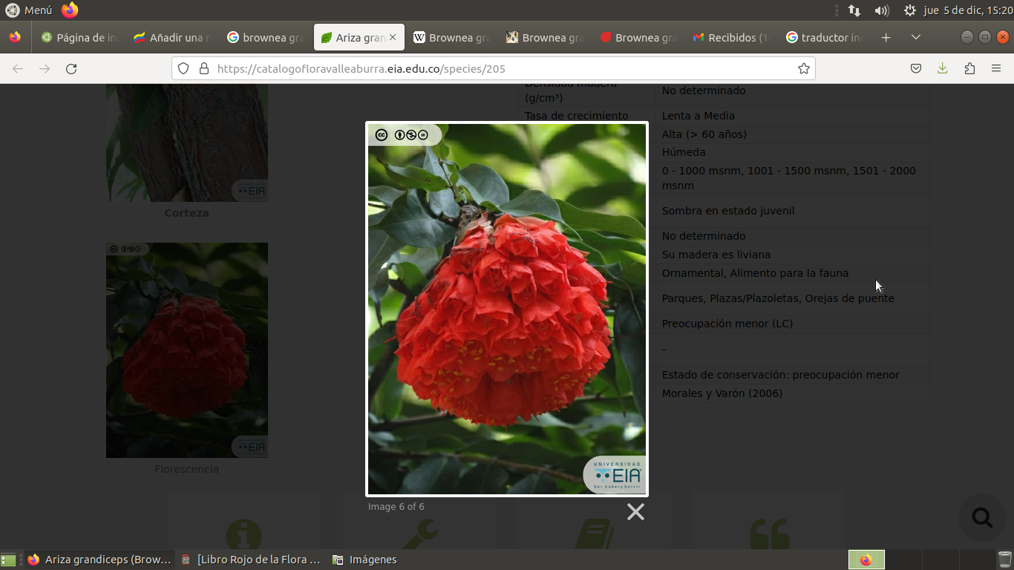Click the reload page icon
The height and width of the screenshot is (570, 1014).
[x=71, y=69]
